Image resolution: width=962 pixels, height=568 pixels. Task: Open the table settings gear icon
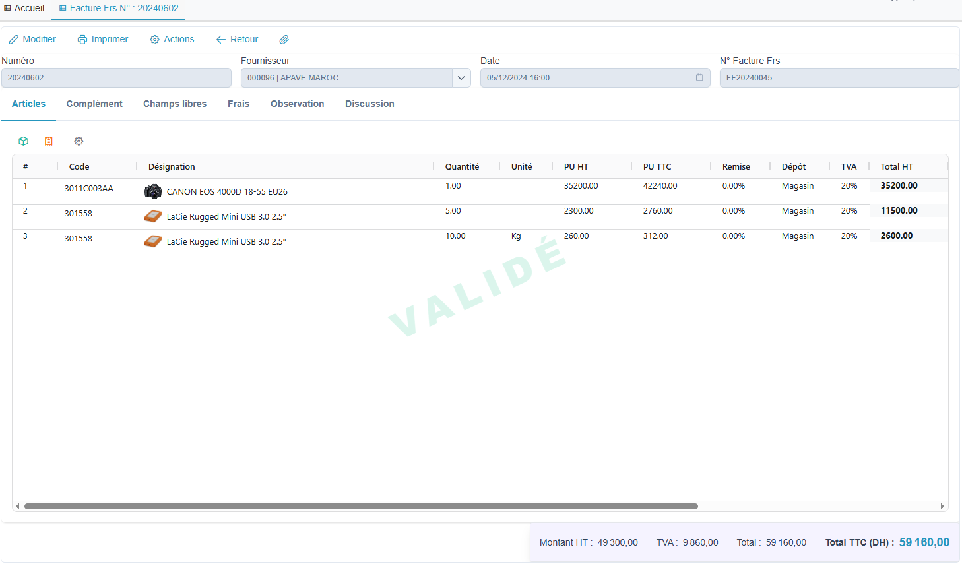(x=79, y=141)
